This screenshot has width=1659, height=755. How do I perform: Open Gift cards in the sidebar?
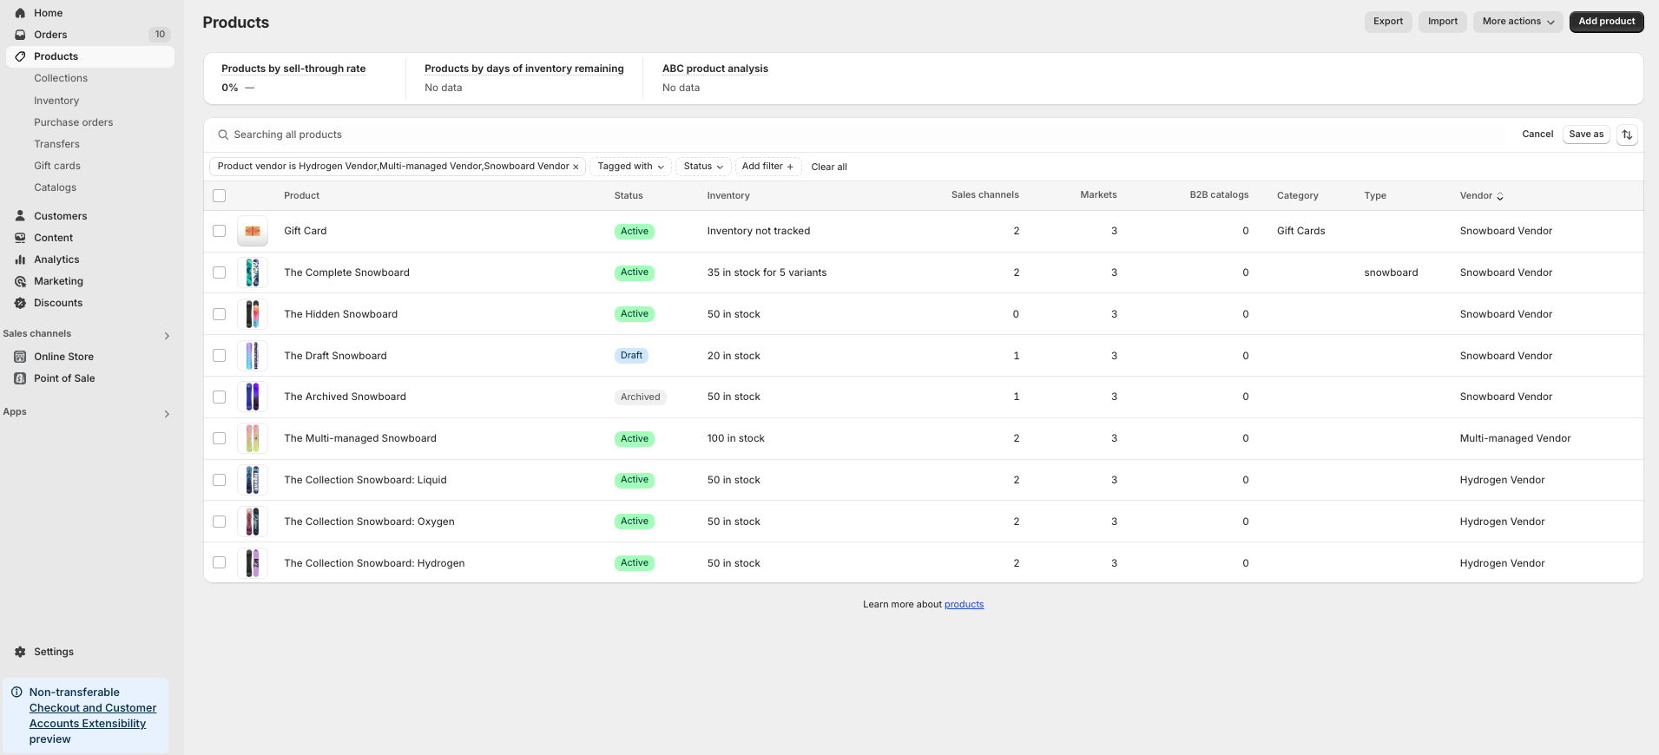[57, 166]
